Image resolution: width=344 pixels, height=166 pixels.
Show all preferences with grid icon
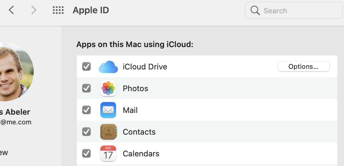coord(58,10)
